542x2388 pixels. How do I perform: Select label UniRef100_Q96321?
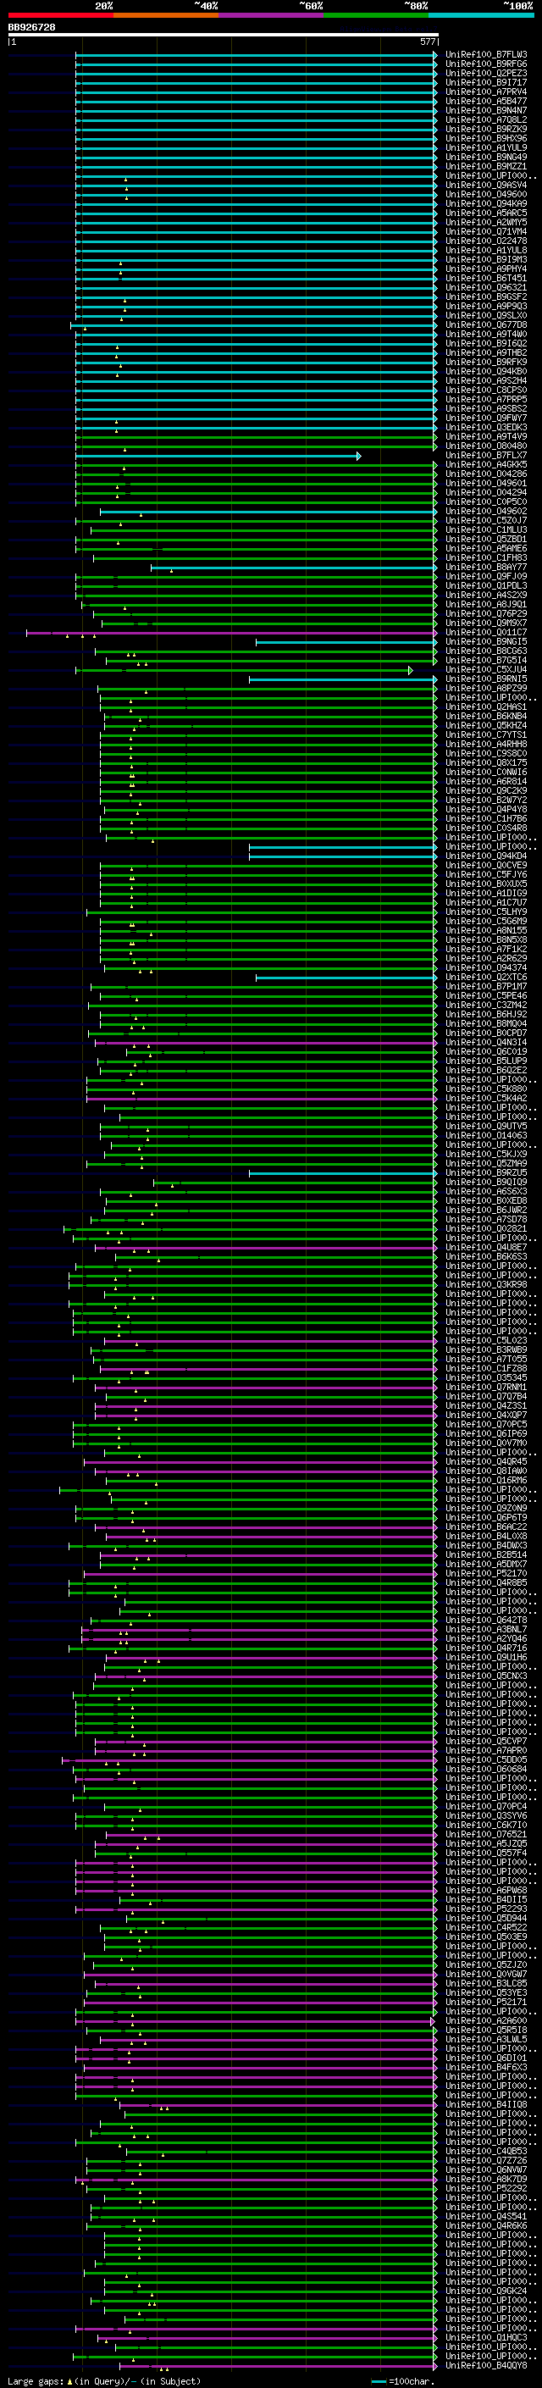click(486, 287)
